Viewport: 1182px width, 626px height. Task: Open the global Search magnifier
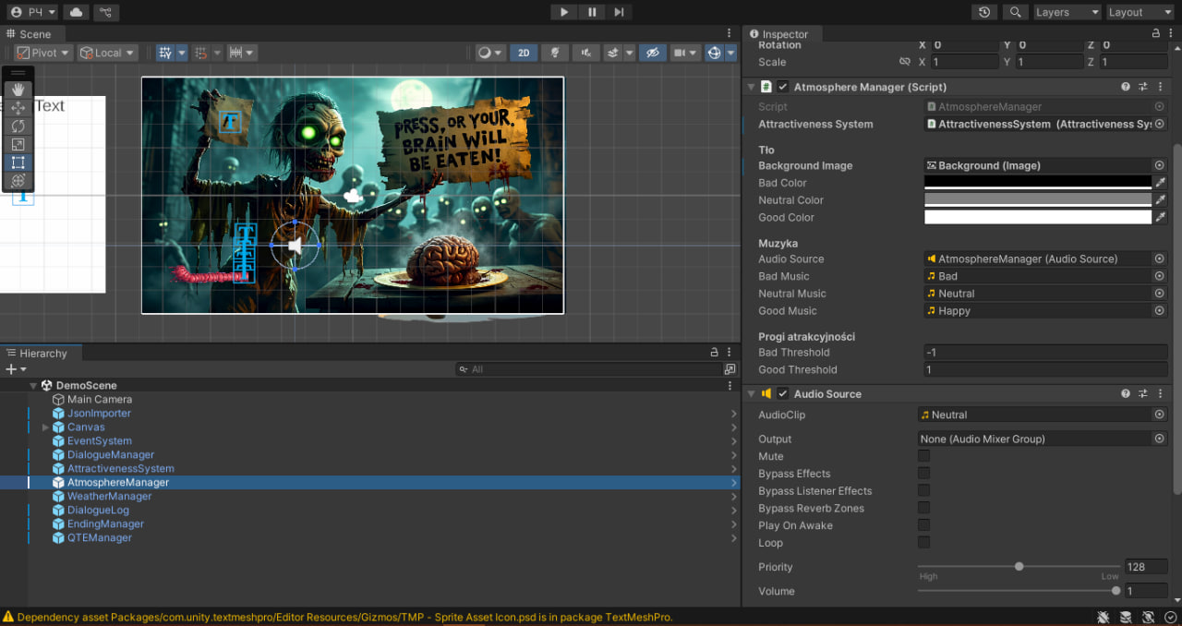click(x=1015, y=12)
